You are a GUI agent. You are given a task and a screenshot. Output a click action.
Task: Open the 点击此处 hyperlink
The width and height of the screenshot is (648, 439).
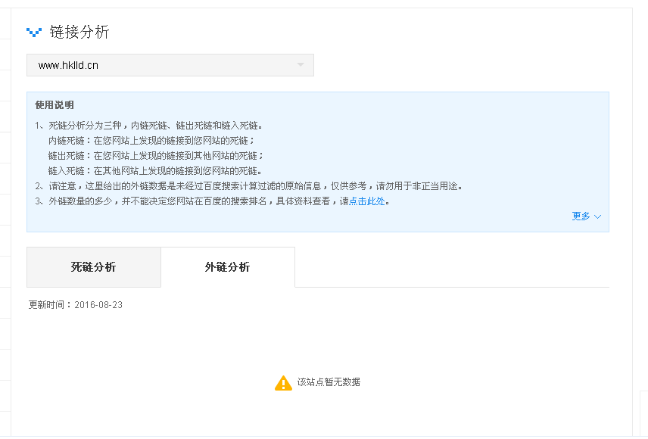[367, 201]
